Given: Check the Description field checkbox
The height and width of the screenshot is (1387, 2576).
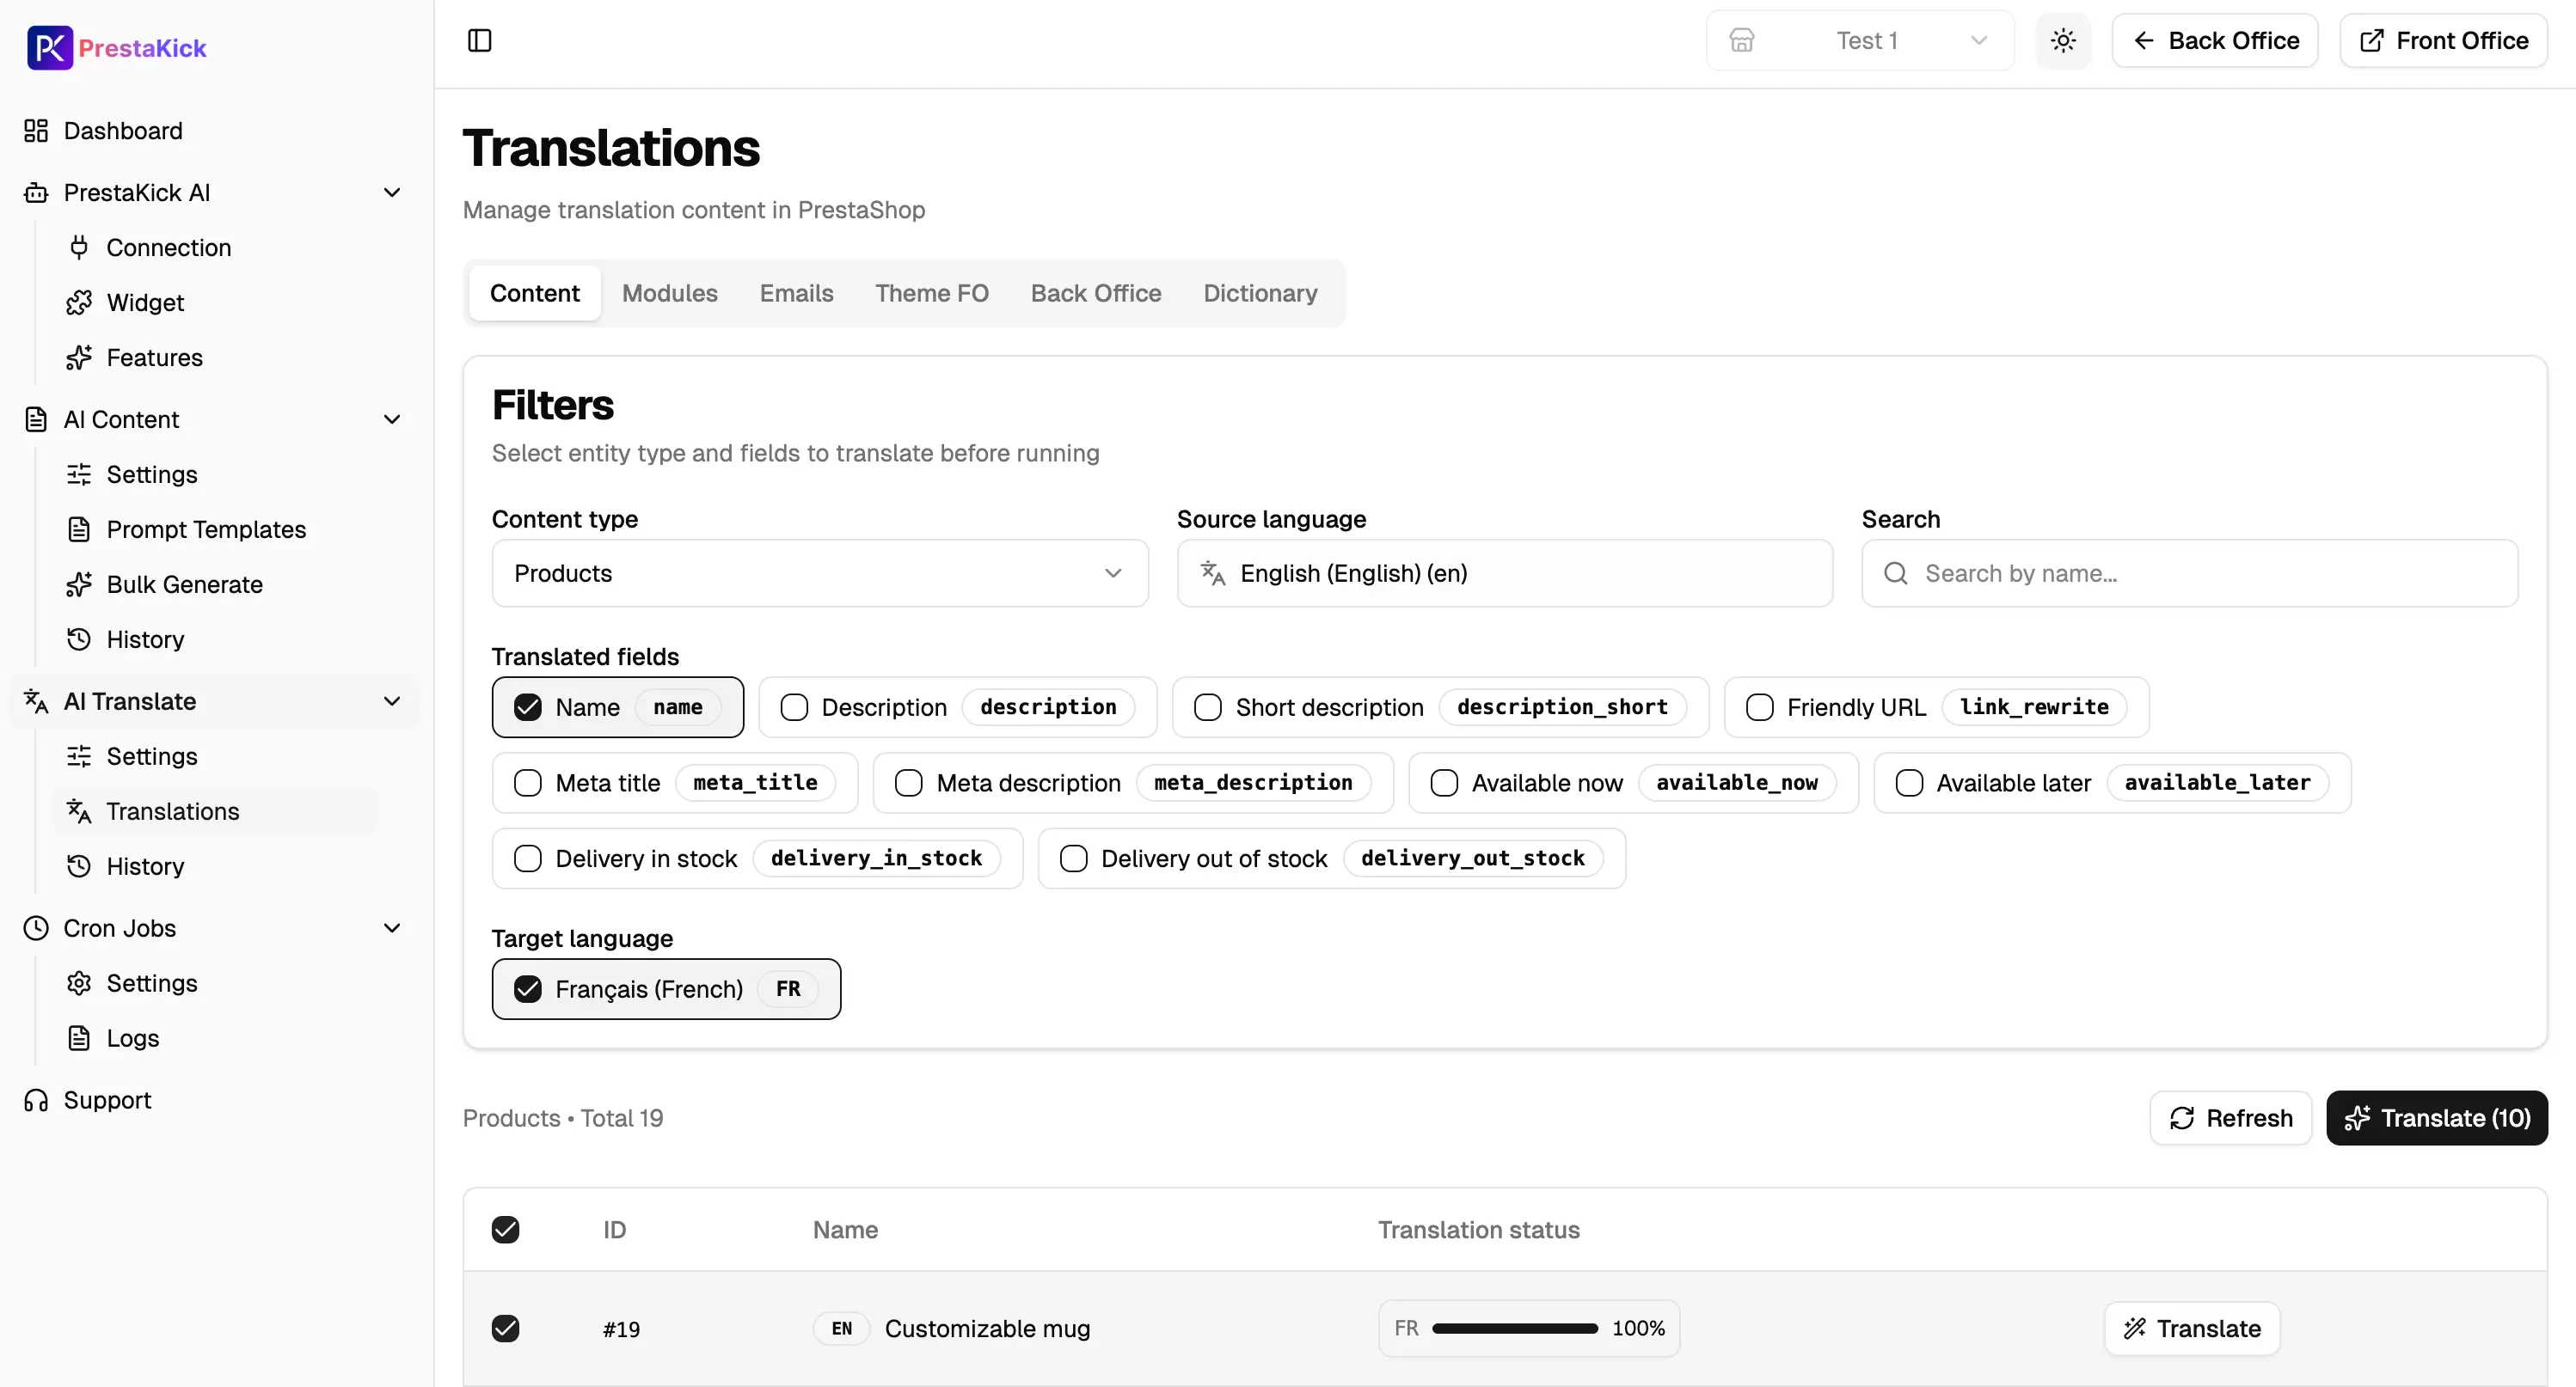Looking at the screenshot, I should [x=794, y=707].
